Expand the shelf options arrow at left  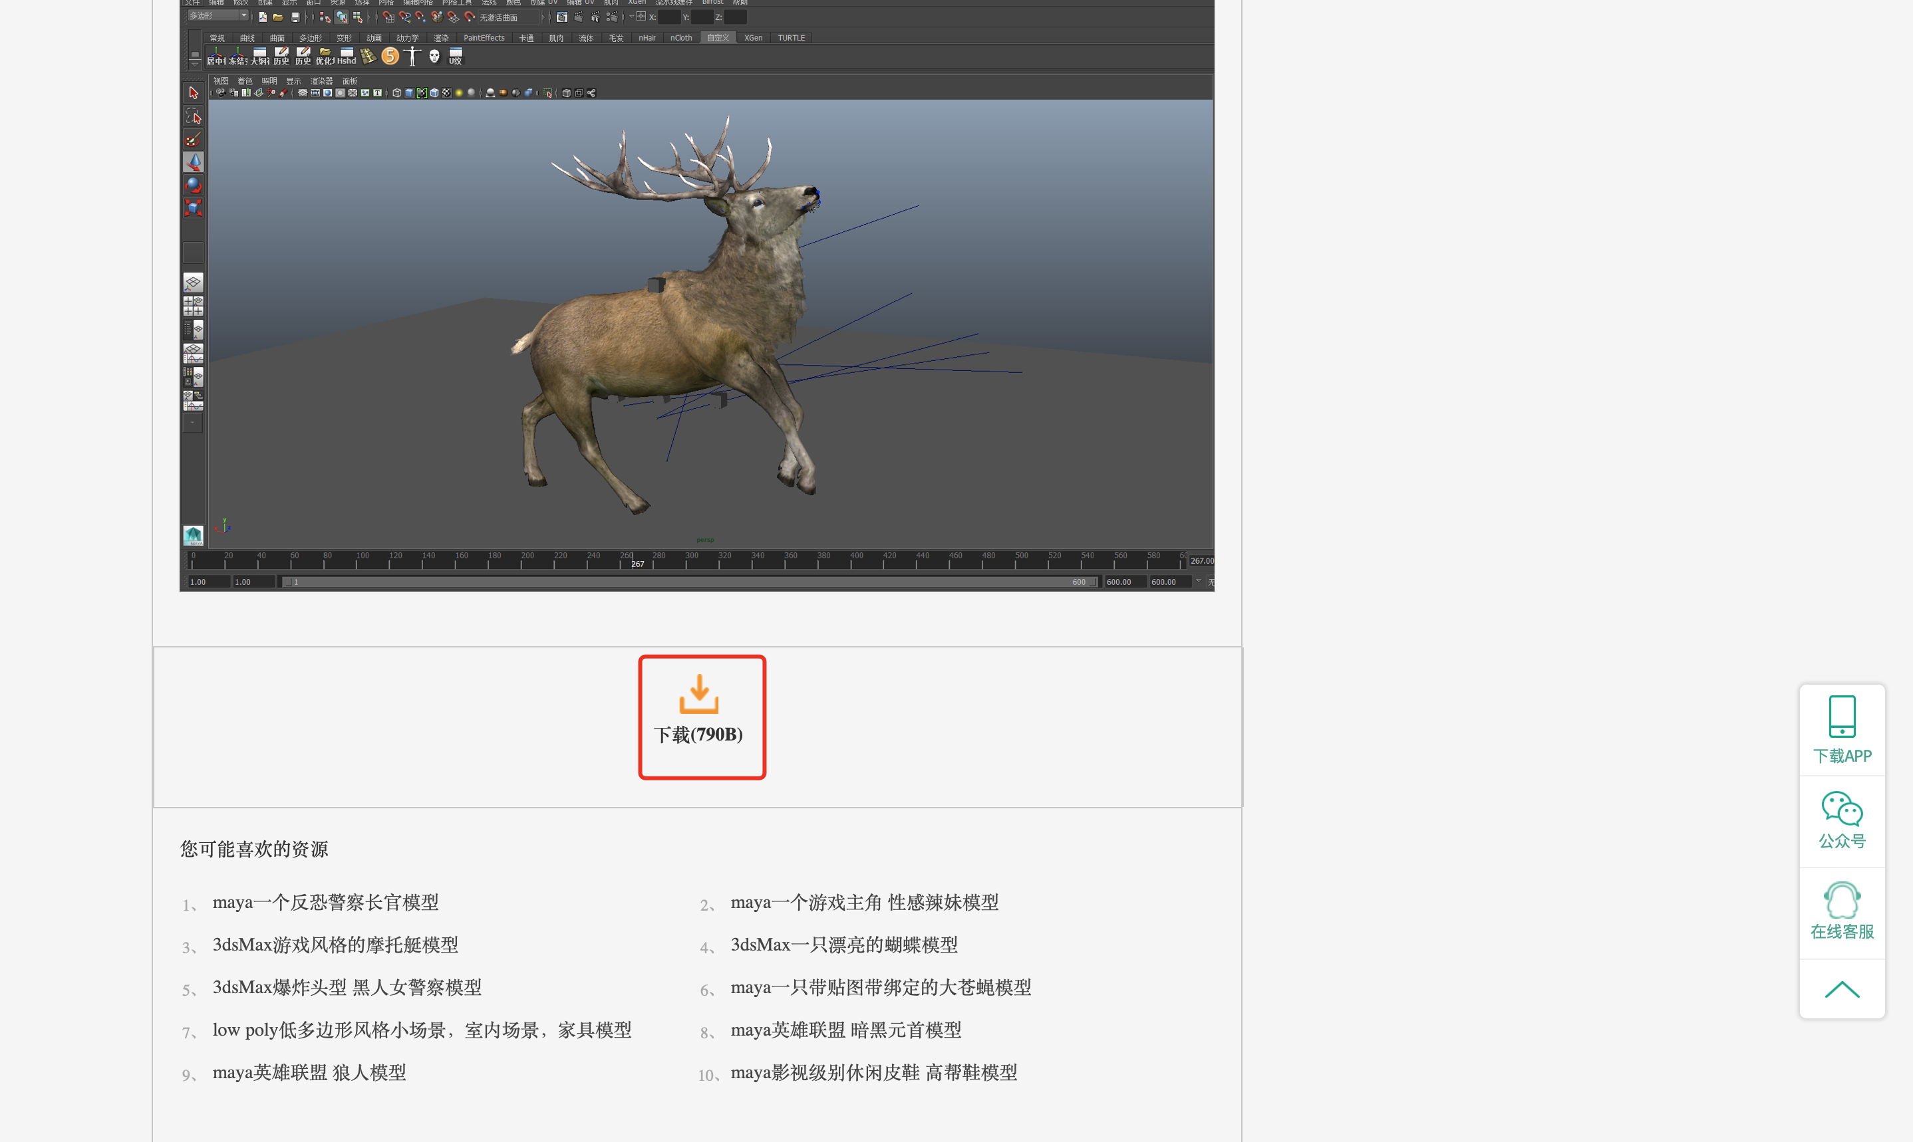click(x=195, y=64)
